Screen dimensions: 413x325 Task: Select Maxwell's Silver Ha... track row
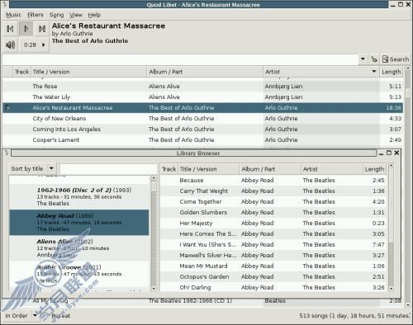[x=273, y=256]
